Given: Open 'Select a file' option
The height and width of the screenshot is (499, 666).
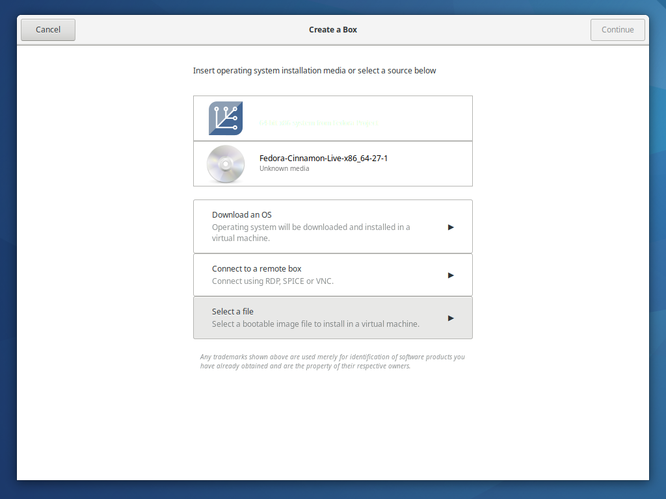Looking at the screenshot, I should pos(333,318).
